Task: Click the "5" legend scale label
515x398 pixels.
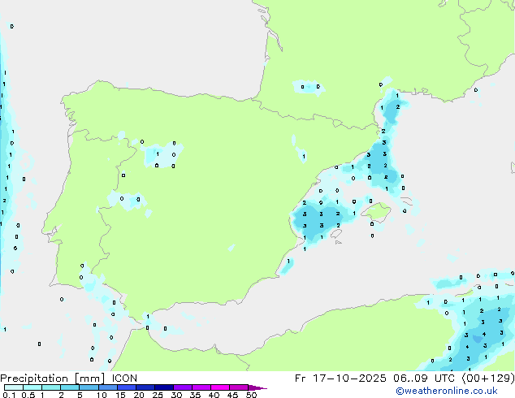Action: [x=80, y=395]
